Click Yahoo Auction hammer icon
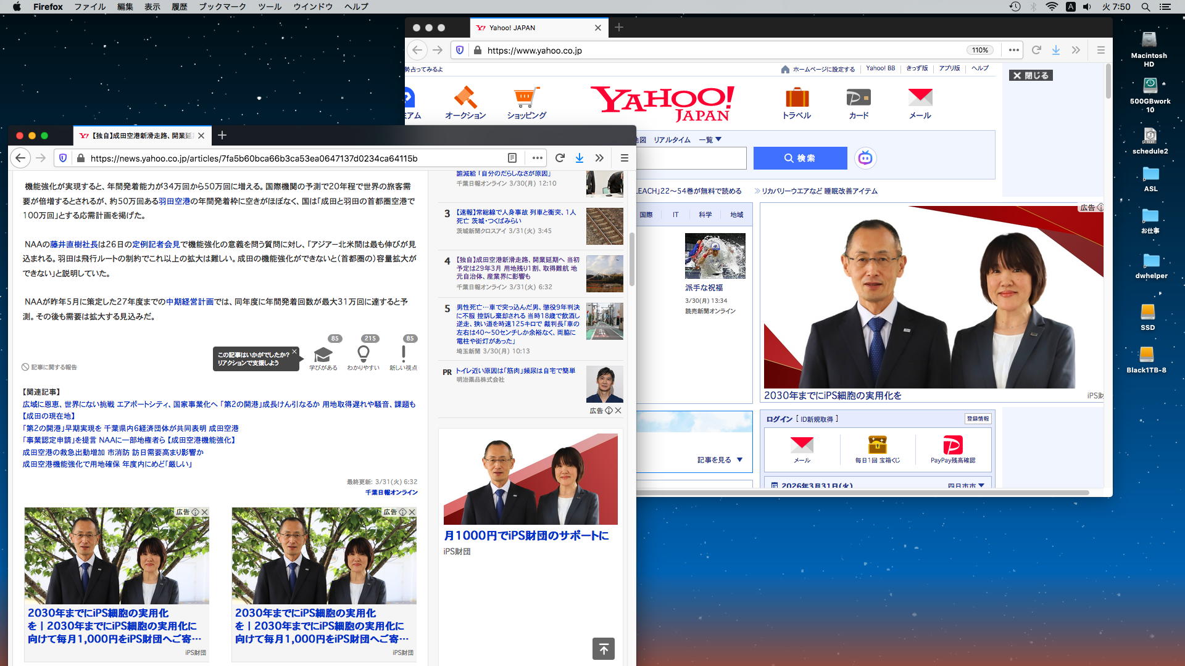The height and width of the screenshot is (666, 1185). [x=465, y=97]
